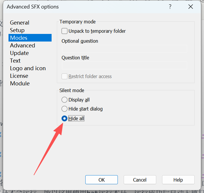The width and height of the screenshot is (204, 193).
Task: Open the General settings page
Action: click(x=20, y=23)
